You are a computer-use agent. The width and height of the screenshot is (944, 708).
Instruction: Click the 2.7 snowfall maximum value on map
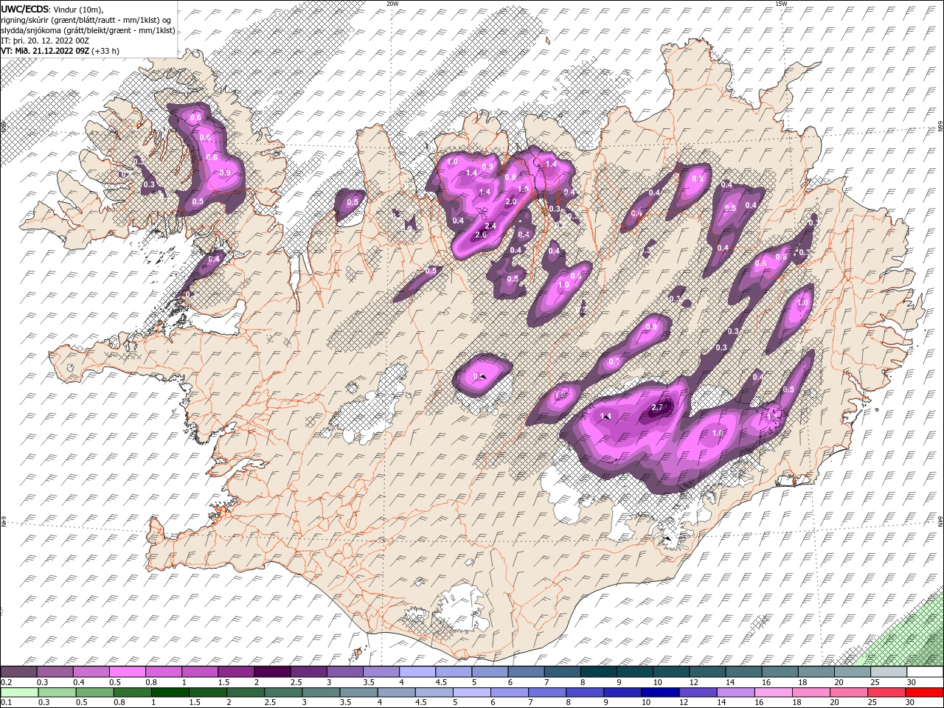659,407
